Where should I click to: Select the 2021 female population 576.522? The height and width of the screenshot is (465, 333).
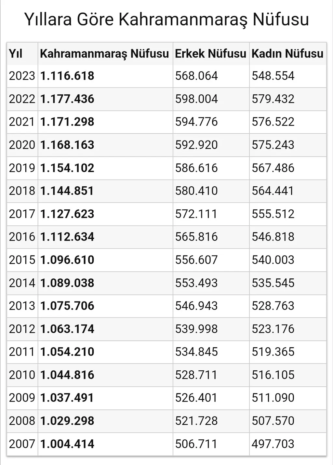point(273,122)
